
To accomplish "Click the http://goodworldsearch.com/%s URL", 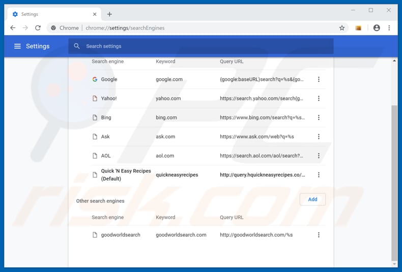I will 256,235.
